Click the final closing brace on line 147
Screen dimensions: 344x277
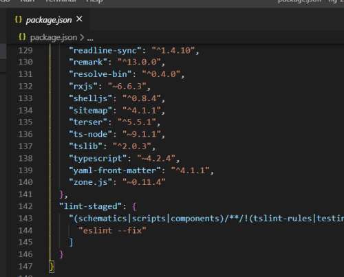(52, 267)
